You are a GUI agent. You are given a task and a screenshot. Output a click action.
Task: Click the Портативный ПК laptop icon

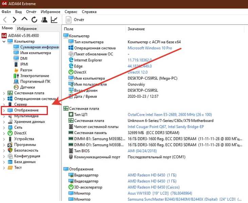click(x=16, y=81)
